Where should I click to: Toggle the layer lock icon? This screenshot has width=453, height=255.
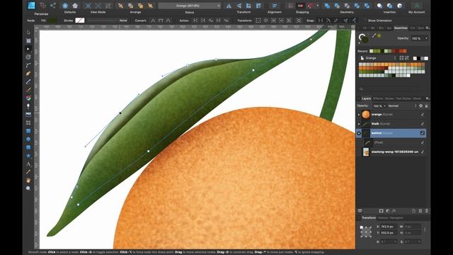pos(426,106)
